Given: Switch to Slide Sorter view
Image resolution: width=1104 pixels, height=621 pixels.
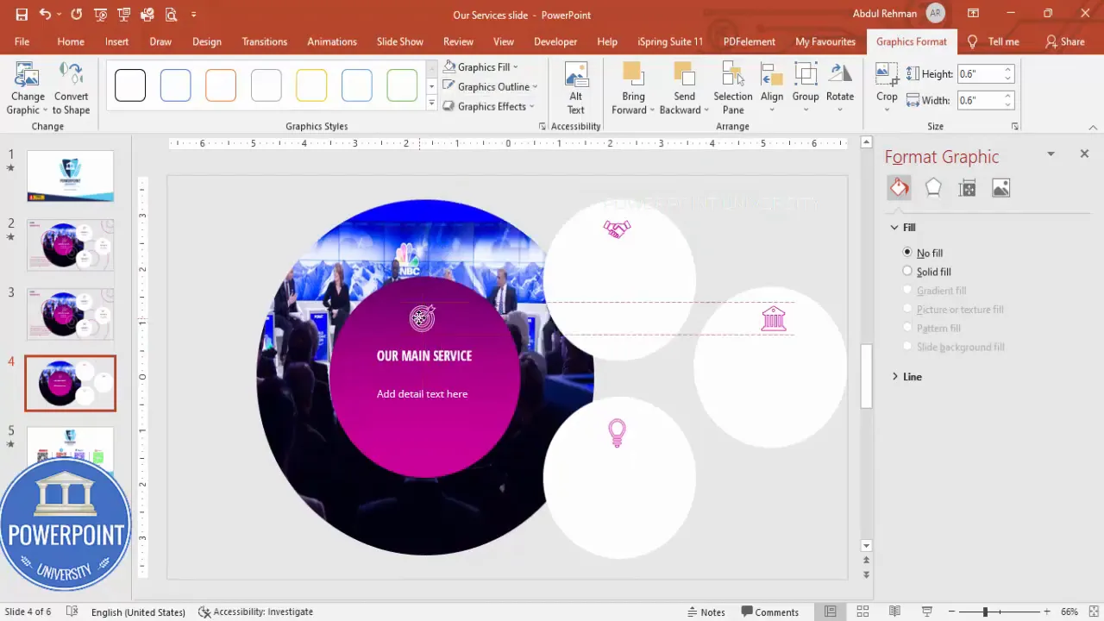Looking at the screenshot, I should pos(862,612).
